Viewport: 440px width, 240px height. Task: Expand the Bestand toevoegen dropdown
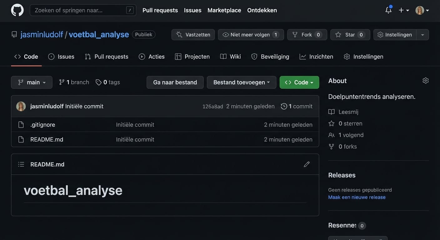pos(241,82)
